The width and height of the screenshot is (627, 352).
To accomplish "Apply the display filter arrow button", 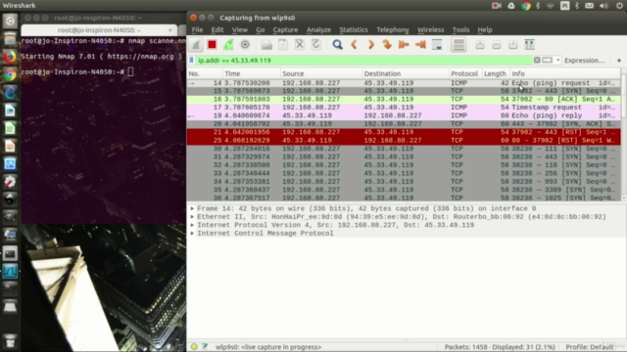I will coord(547,61).
